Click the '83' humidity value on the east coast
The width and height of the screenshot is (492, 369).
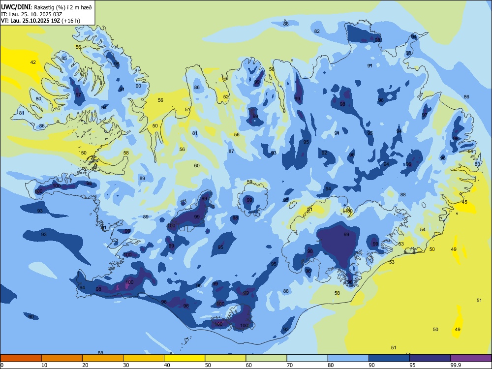tap(477, 164)
